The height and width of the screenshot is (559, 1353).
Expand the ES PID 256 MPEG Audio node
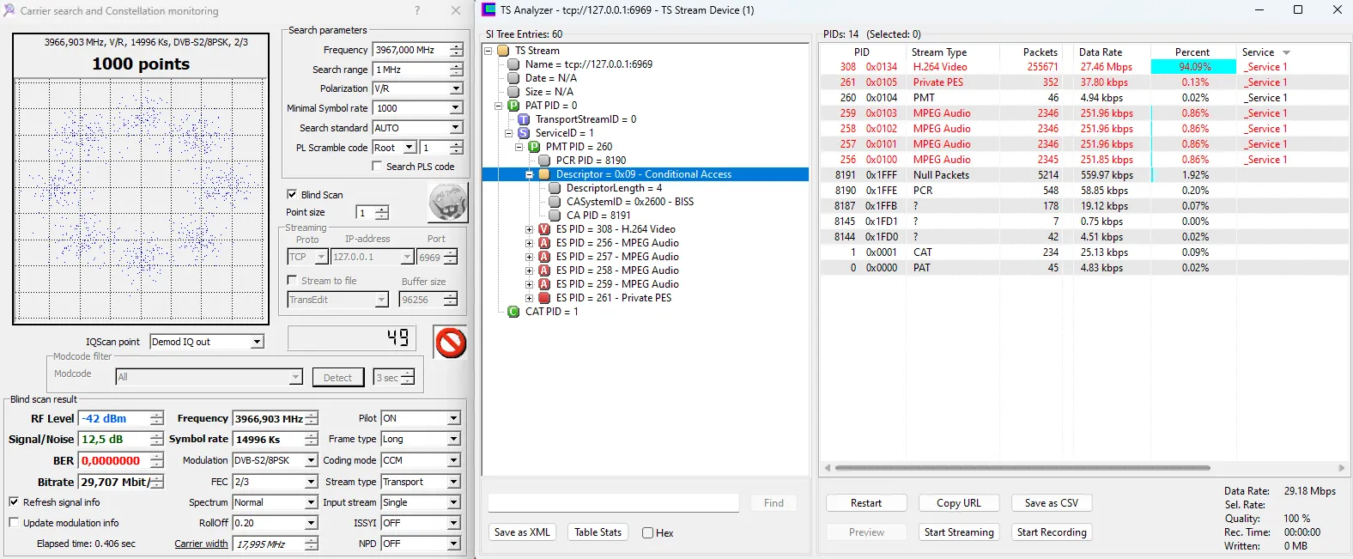(529, 243)
